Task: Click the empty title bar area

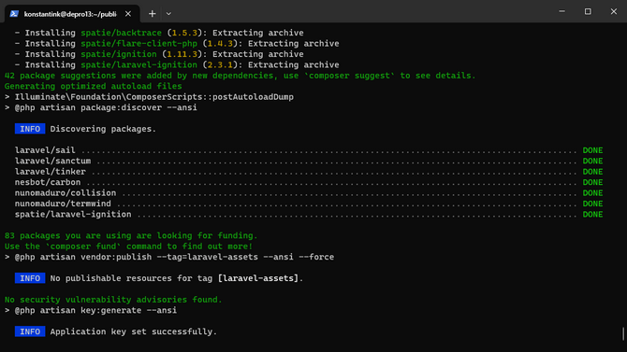Action: (x=360, y=11)
